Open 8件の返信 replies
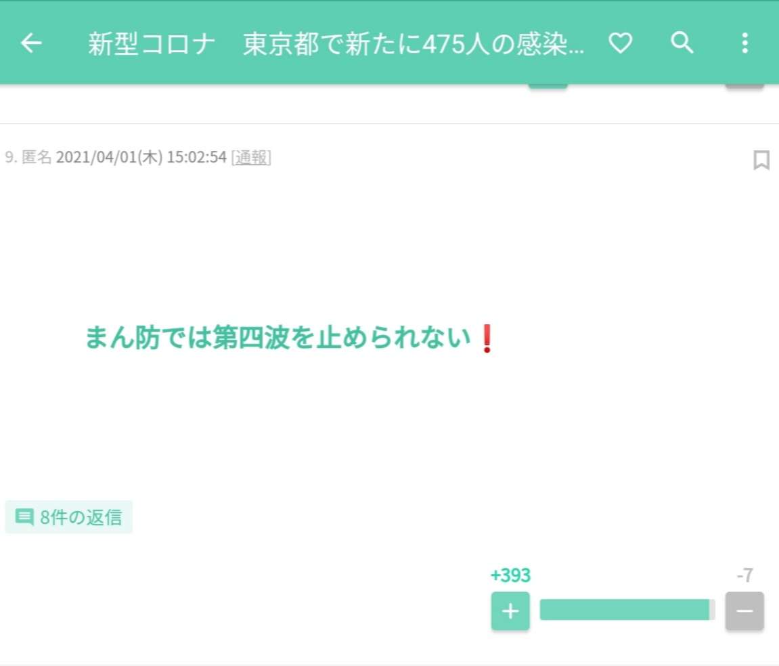This screenshot has height=666, width=779. pos(68,517)
